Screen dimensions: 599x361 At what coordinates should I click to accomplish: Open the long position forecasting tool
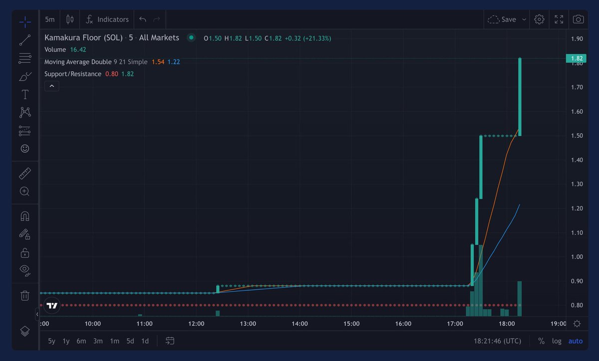(x=25, y=131)
